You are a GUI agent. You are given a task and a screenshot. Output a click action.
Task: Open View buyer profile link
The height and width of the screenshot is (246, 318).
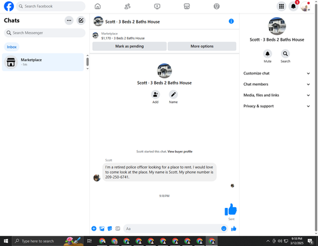click(x=180, y=151)
